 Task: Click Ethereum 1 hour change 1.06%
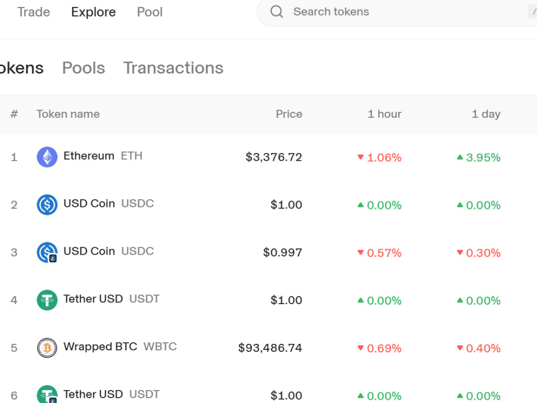point(379,157)
